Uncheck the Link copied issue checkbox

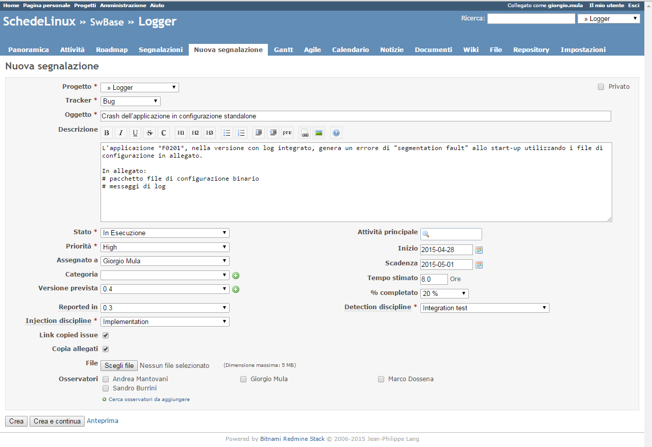click(x=106, y=335)
